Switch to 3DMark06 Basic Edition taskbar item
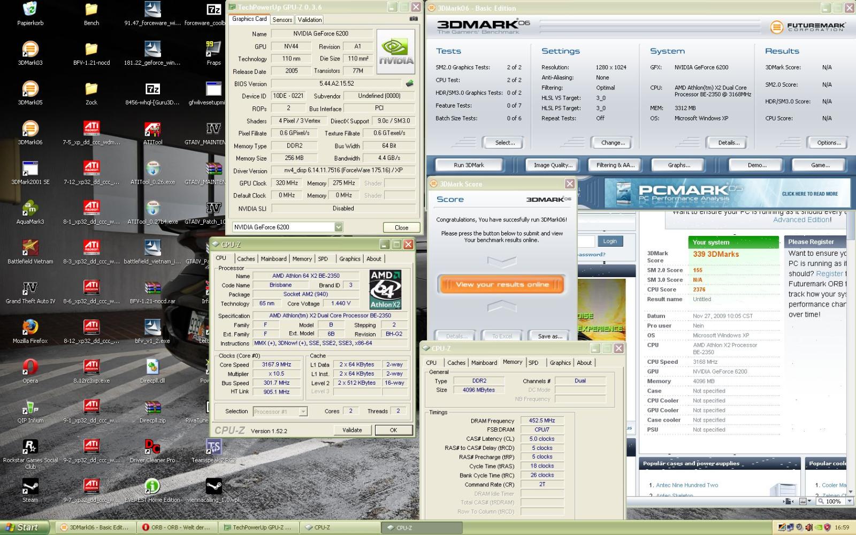The width and height of the screenshot is (856, 535). (95, 528)
